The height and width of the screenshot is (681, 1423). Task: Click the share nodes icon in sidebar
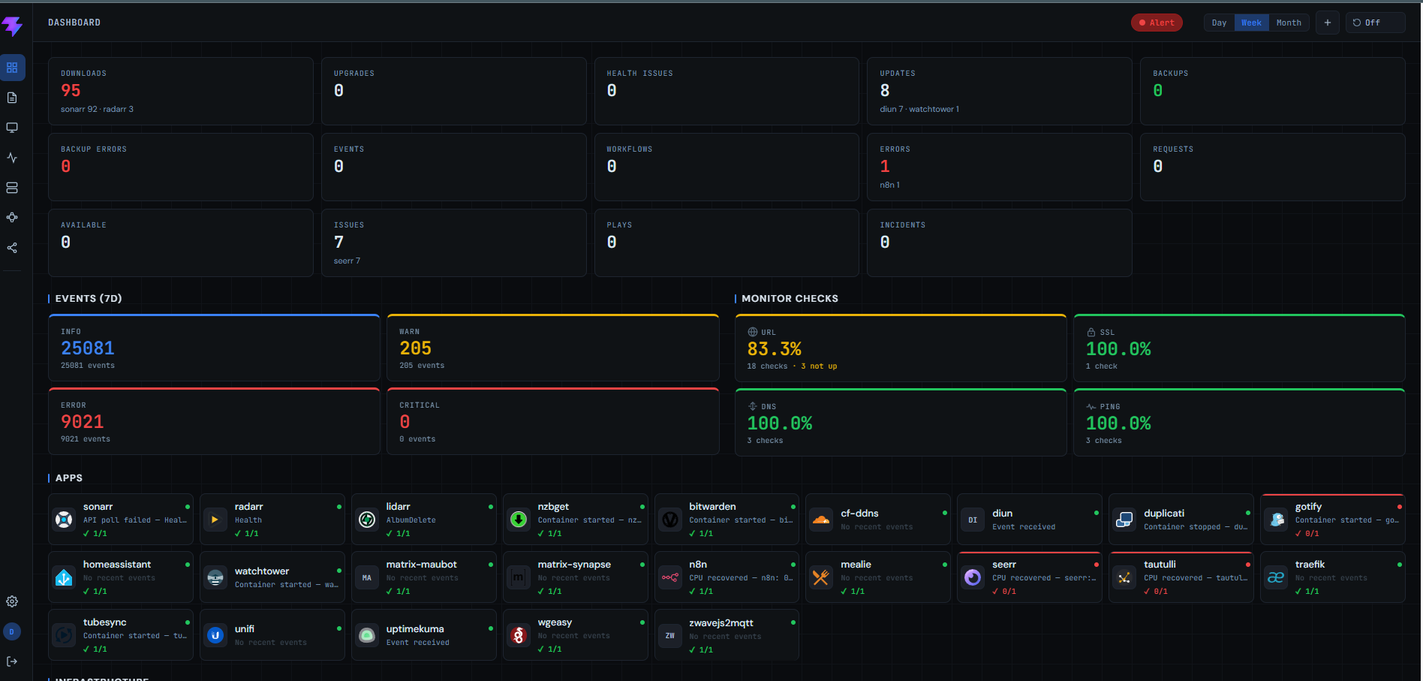point(12,248)
